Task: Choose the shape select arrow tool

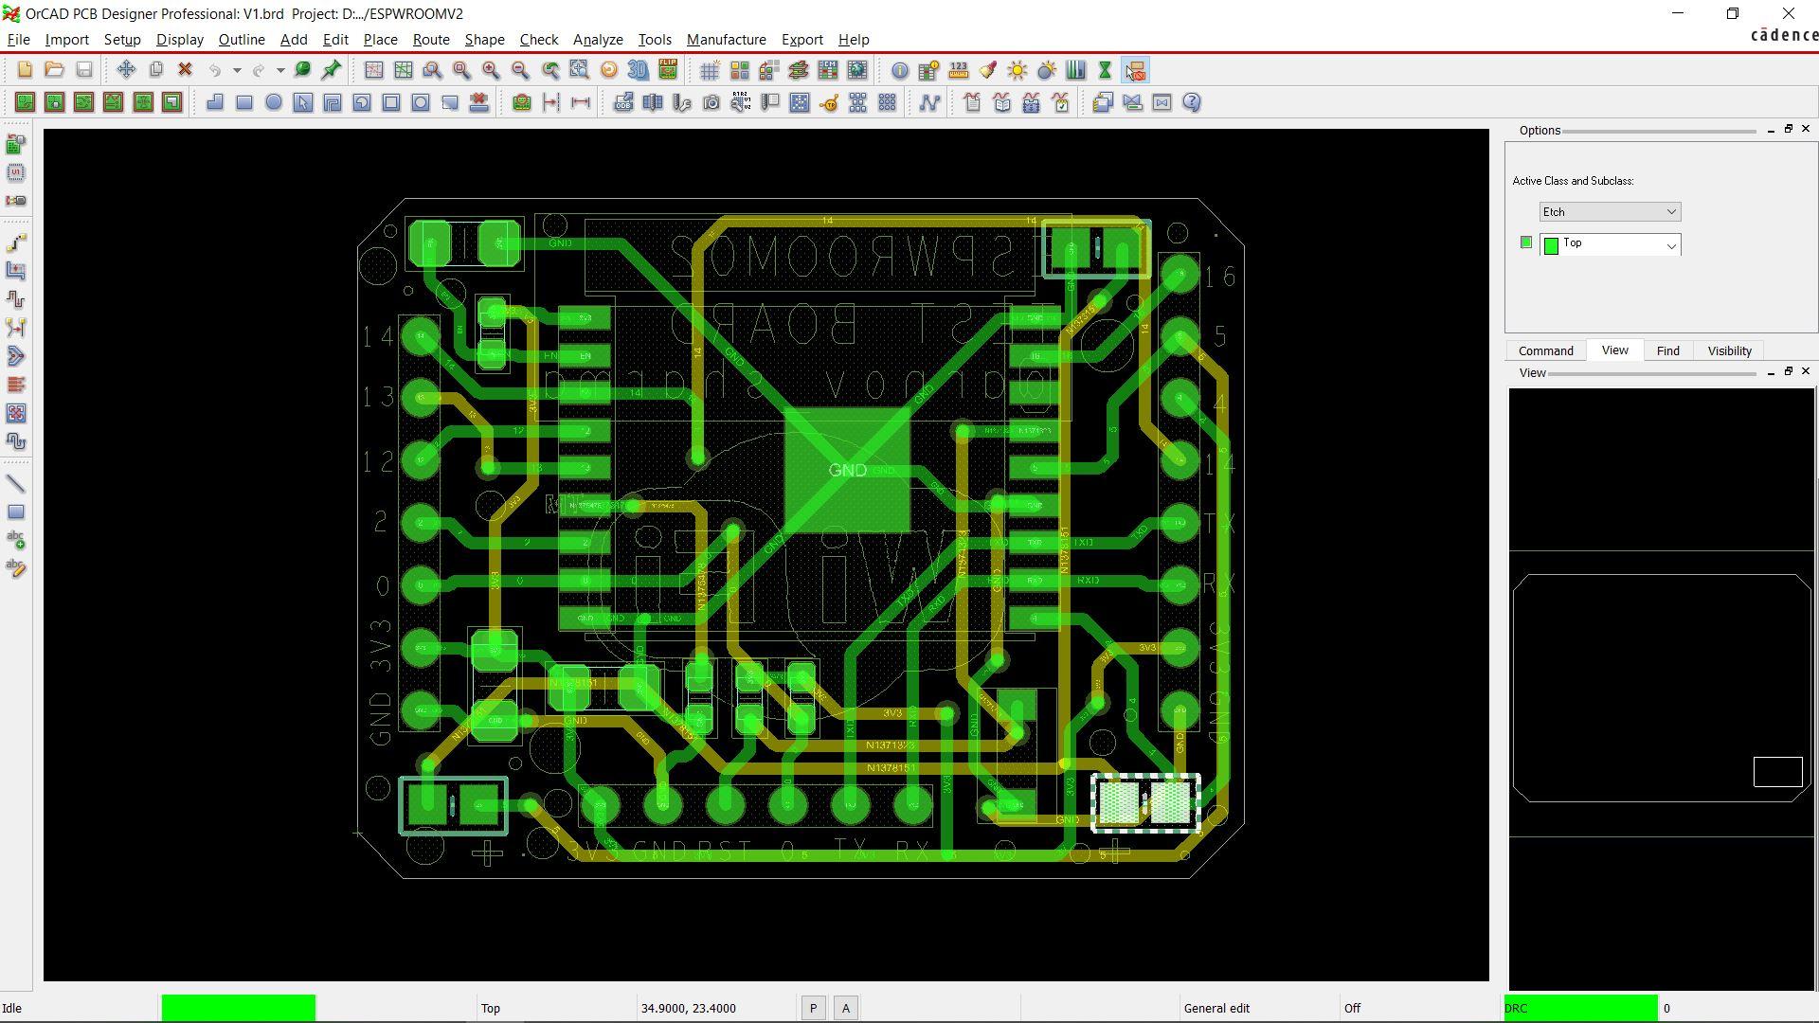Action: (x=303, y=102)
